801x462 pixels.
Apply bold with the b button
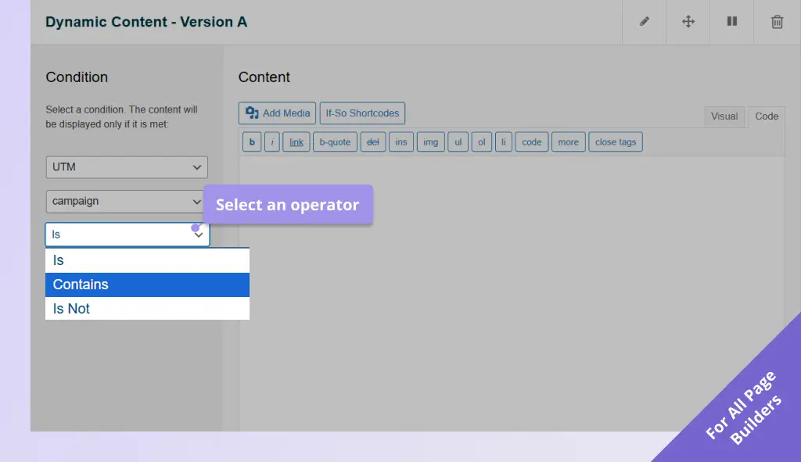click(x=252, y=142)
